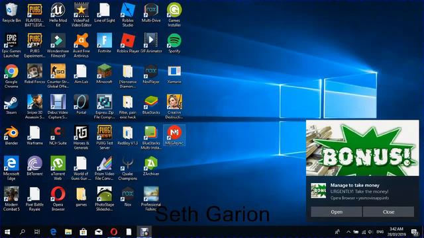Image resolution: width=424 pixels, height=238 pixels.
Task: Open the games folder icon
Action: pyautogui.click(x=81, y=197)
